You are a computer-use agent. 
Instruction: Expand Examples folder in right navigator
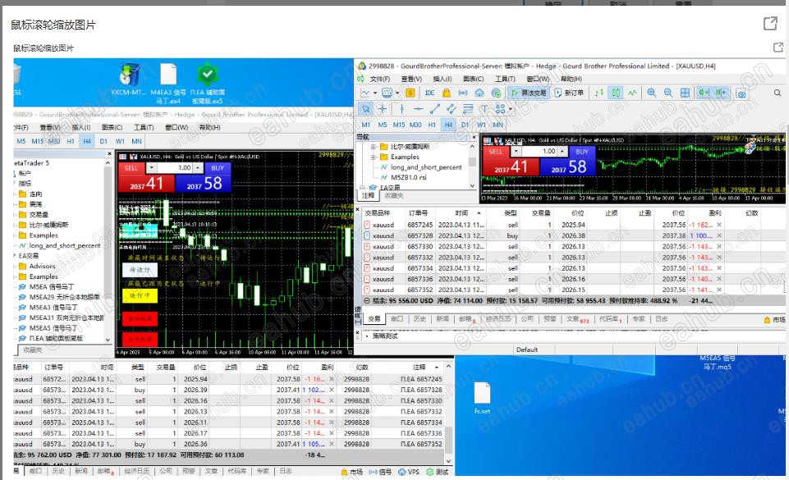(x=374, y=157)
